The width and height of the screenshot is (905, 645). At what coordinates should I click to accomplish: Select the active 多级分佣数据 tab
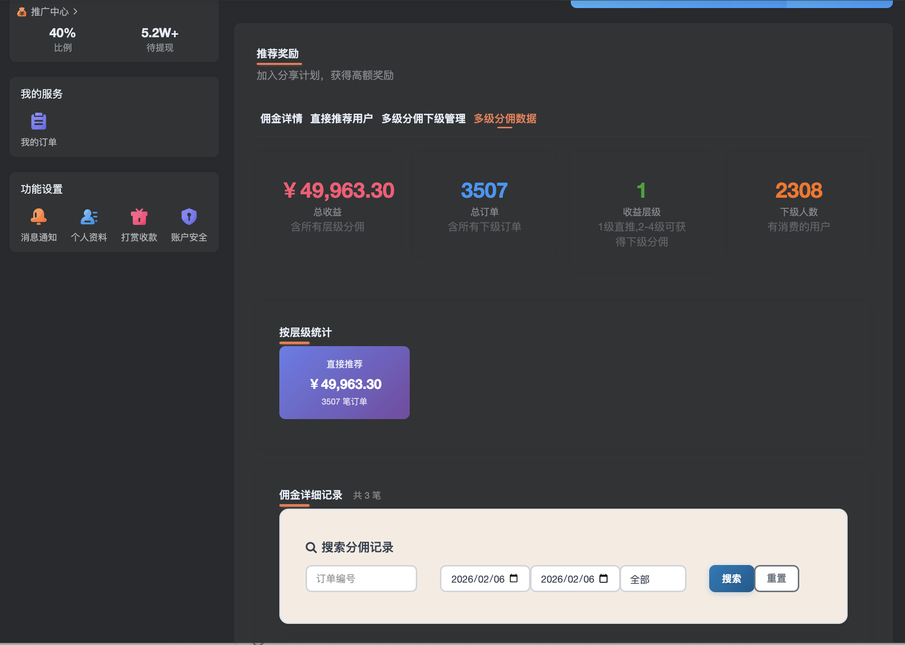[x=504, y=118]
